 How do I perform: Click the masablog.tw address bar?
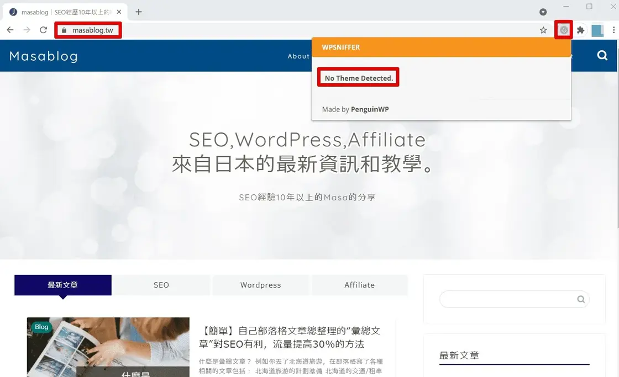[92, 30]
